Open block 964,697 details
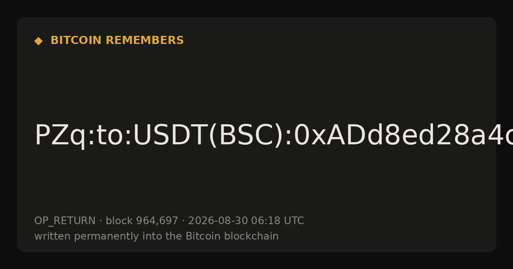Viewport: 513px width, 269px height. [x=142, y=221]
